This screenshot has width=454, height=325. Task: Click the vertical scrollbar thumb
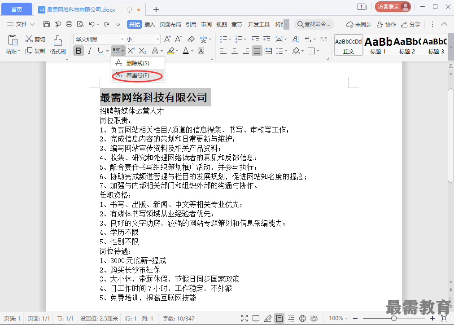pyautogui.click(x=450, y=136)
